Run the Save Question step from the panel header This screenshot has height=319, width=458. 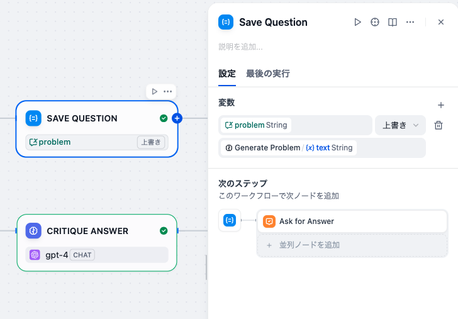[357, 22]
